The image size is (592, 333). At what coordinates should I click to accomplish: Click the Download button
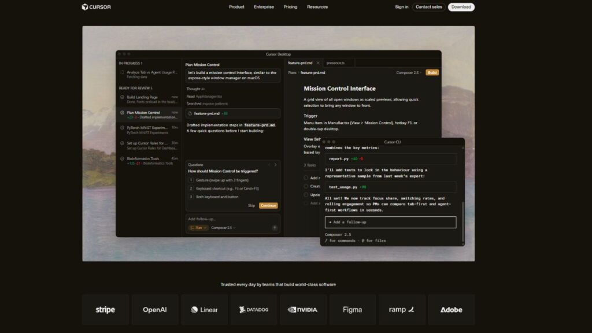(461, 7)
